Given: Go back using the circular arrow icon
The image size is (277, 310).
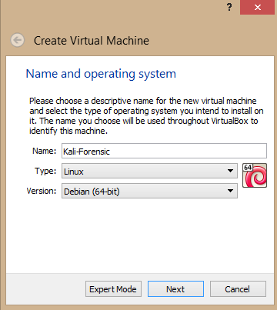Looking at the screenshot, I should (x=18, y=40).
